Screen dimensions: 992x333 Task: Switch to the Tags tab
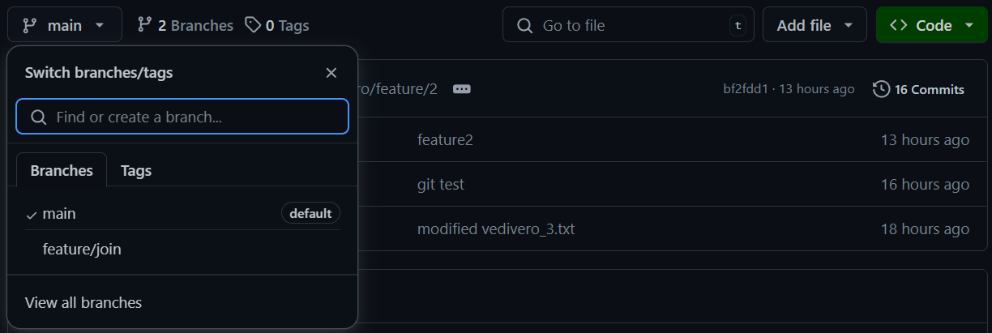(x=136, y=171)
